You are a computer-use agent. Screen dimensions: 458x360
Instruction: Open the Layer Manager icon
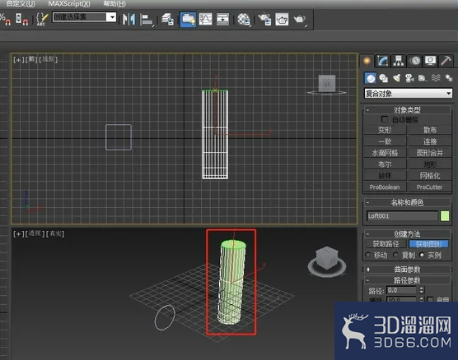tap(168, 20)
